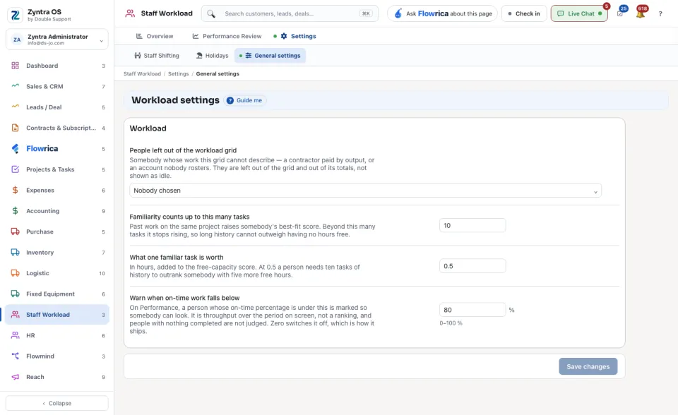Open the Staff Shifting sub-tab
This screenshot has height=415, width=678.
coord(157,56)
